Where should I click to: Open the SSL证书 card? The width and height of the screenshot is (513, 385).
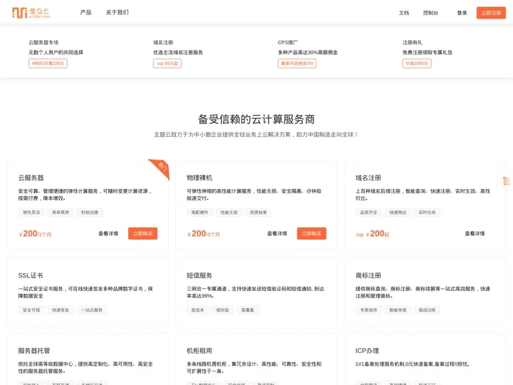coord(88,292)
